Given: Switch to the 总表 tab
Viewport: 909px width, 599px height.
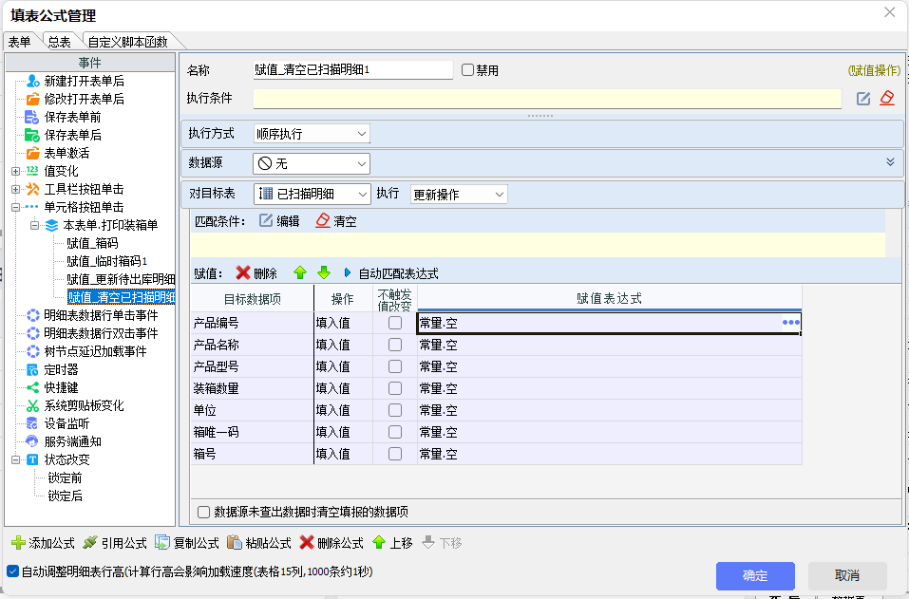Looking at the screenshot, I should coord(59,41).
